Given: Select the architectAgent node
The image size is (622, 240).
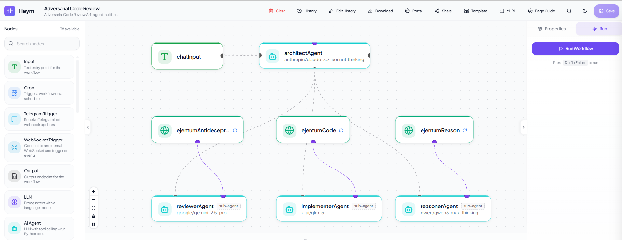Looking at the screenshot, I should [x=315, y=56].
